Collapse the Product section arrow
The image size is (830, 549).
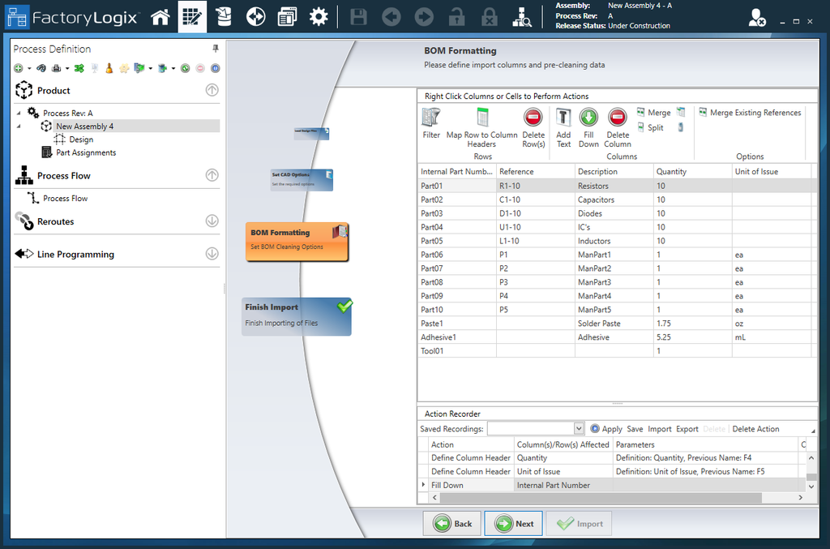pyautogui.click(x=212, y=90)
